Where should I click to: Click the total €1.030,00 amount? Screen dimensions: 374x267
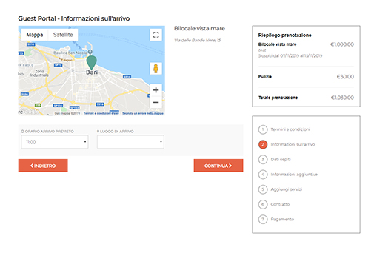pyautogui.click(x=342, y=98)
